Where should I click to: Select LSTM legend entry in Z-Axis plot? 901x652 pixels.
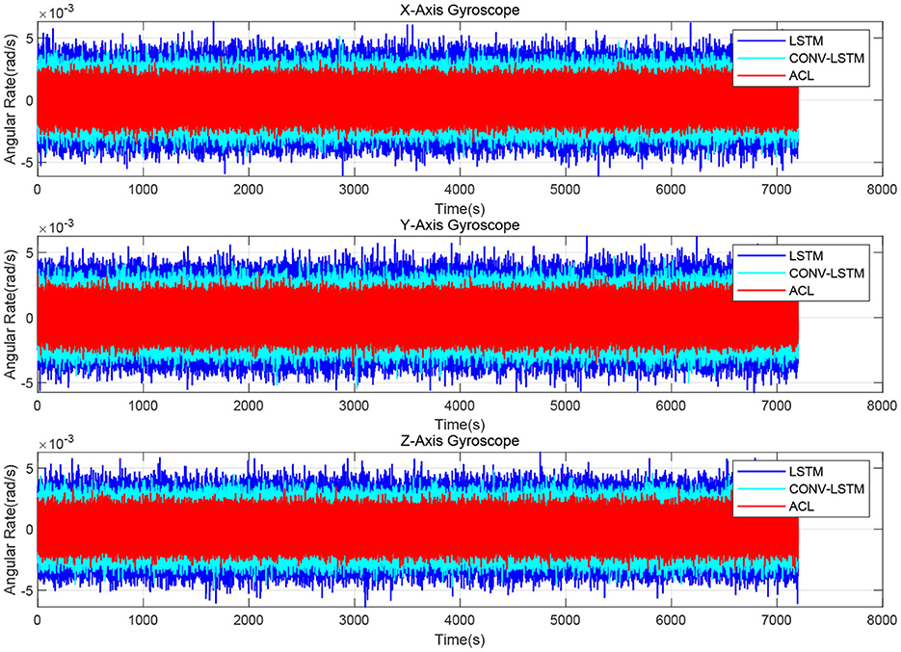click(x=781, y=471)
